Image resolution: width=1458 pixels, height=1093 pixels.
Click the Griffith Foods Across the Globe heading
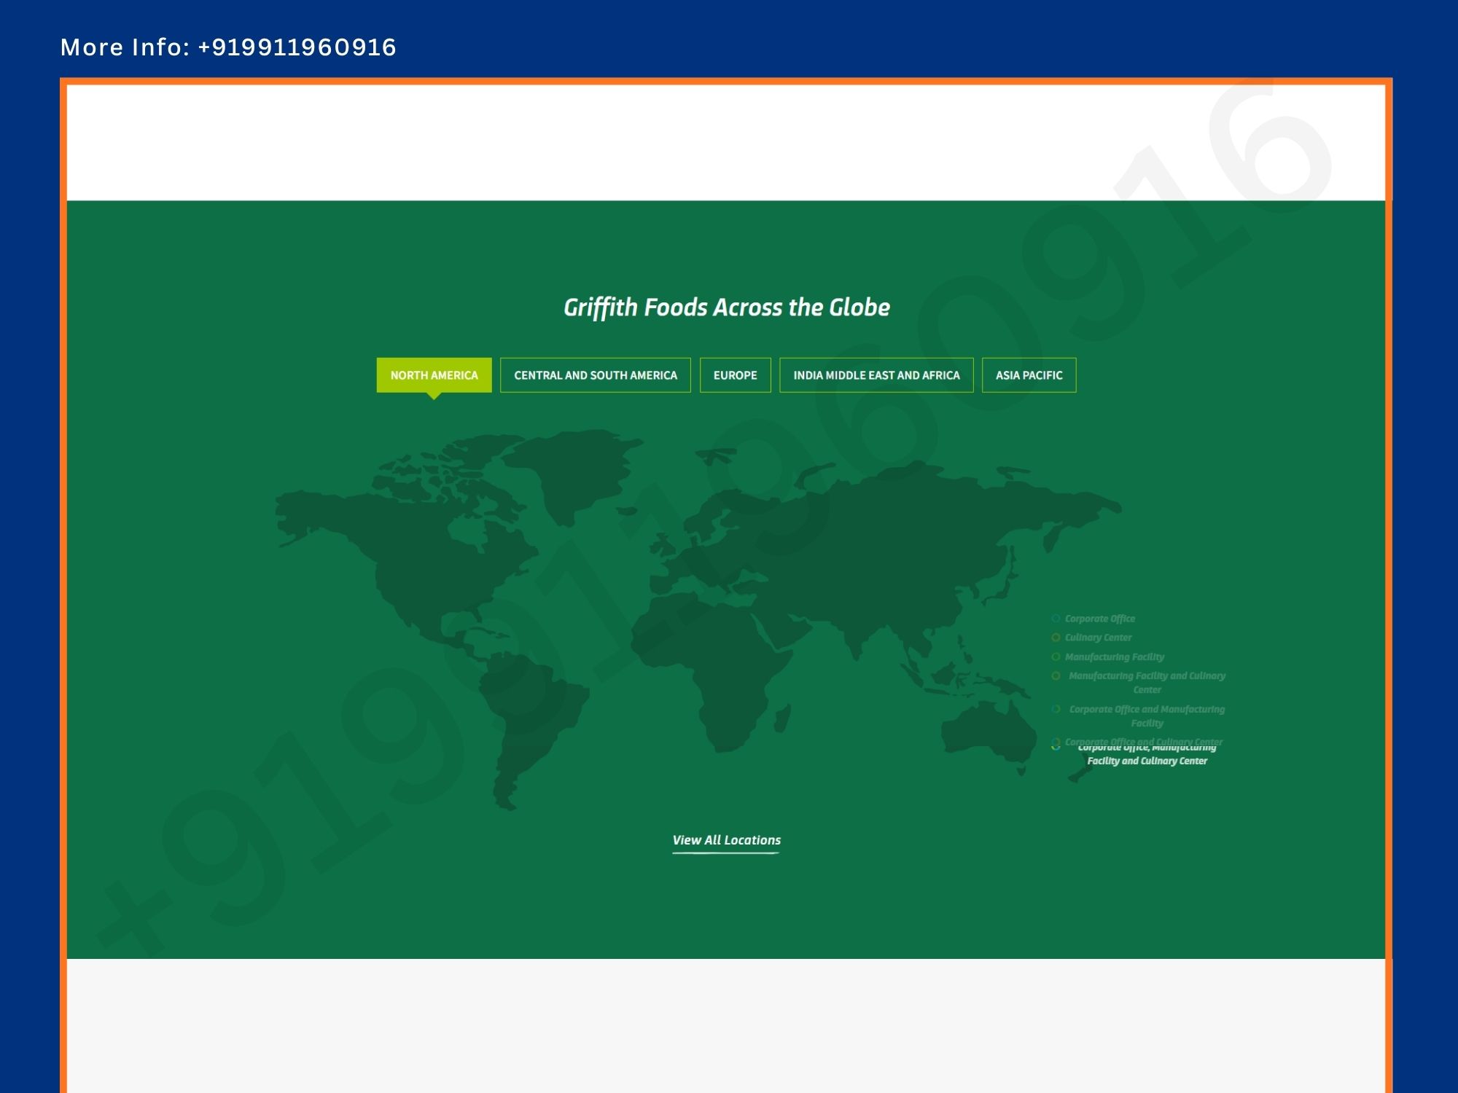[x=726, y=307]
